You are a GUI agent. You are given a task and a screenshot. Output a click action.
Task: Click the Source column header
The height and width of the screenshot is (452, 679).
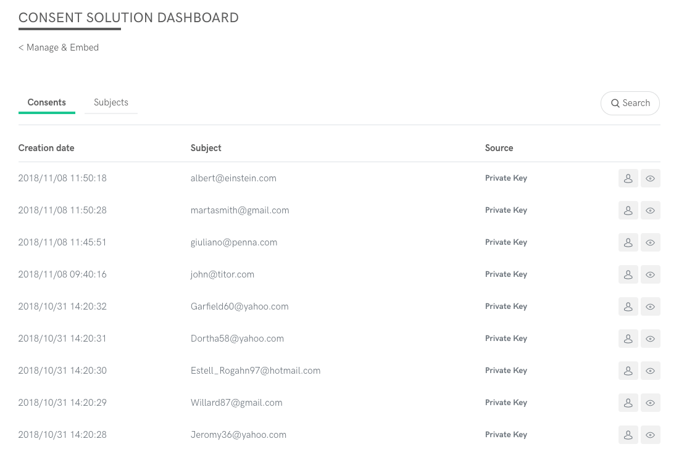pyautogui.click(x=499, y=148)
